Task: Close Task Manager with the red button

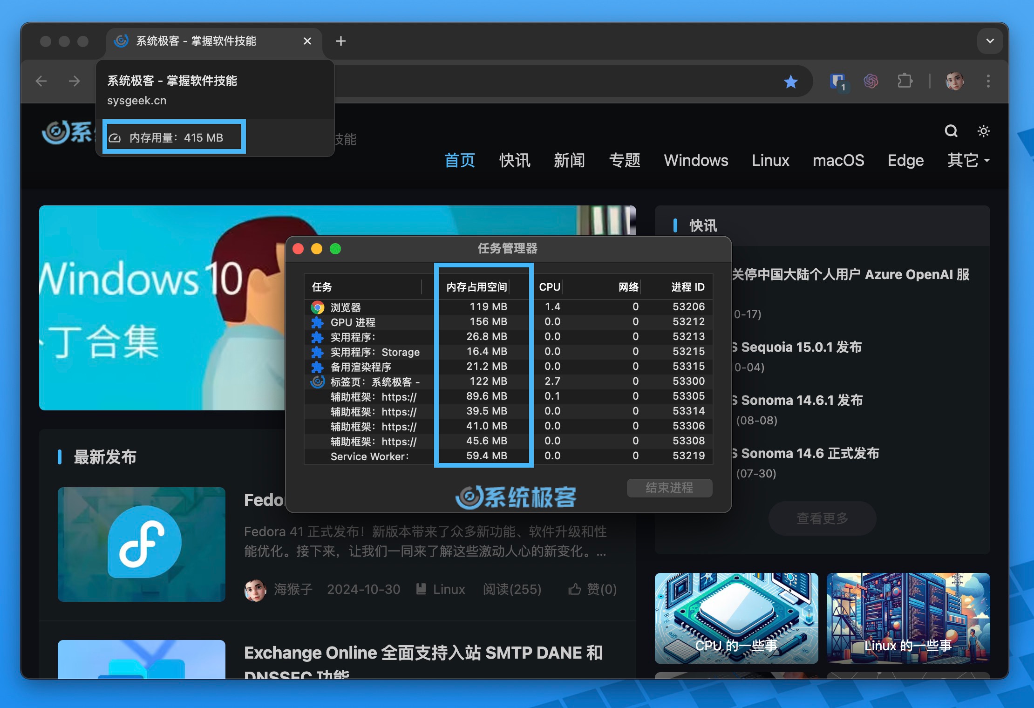Action: [298, 249]
